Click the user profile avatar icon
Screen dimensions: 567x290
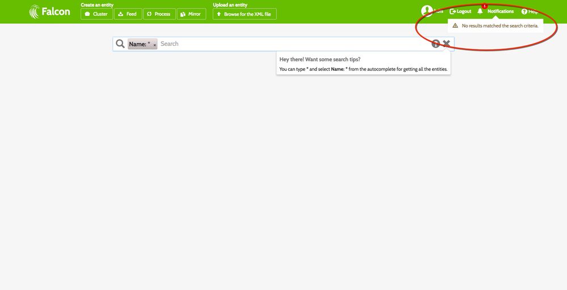(427, 11)
